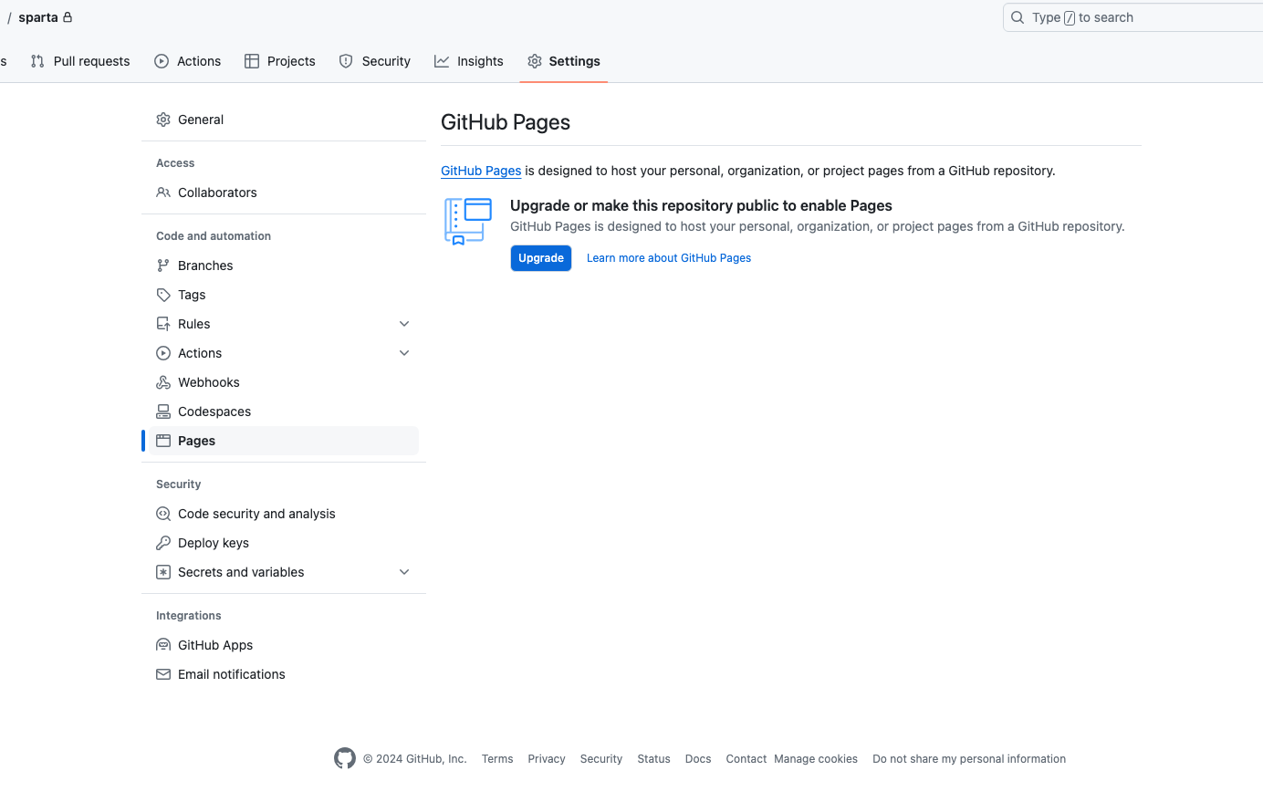Screen dimensions: 1263x802
Task: Open the Terms footer link
Action: [497, 759]
